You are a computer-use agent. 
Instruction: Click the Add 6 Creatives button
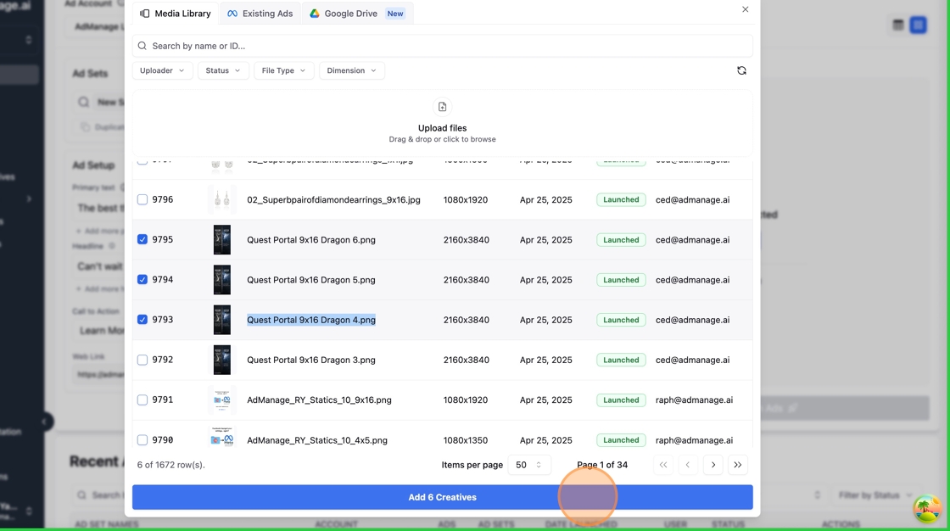pyautogui.click(x=442, y=497)
